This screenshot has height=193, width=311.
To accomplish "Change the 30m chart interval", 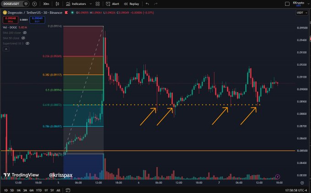I will tap(46, 4).
